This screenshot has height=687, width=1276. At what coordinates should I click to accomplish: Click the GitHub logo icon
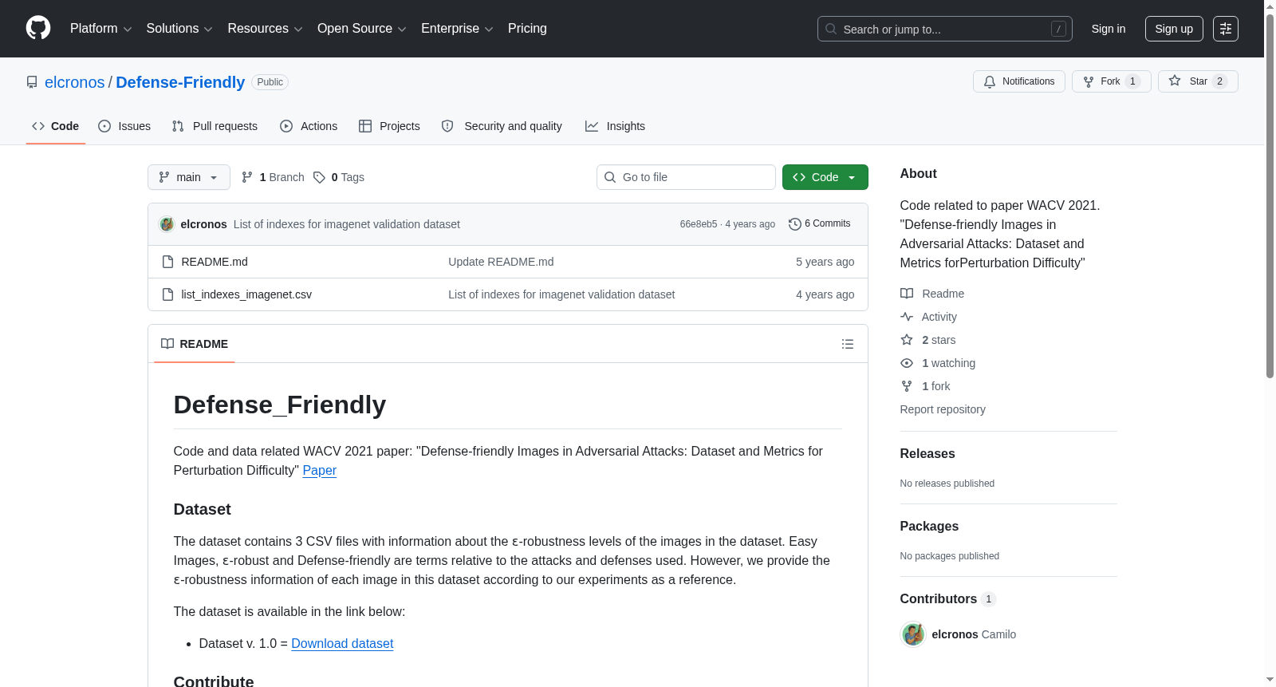point(38,28)
